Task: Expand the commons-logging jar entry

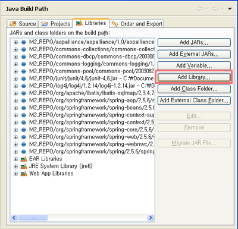Action: (x=15, y=64)
